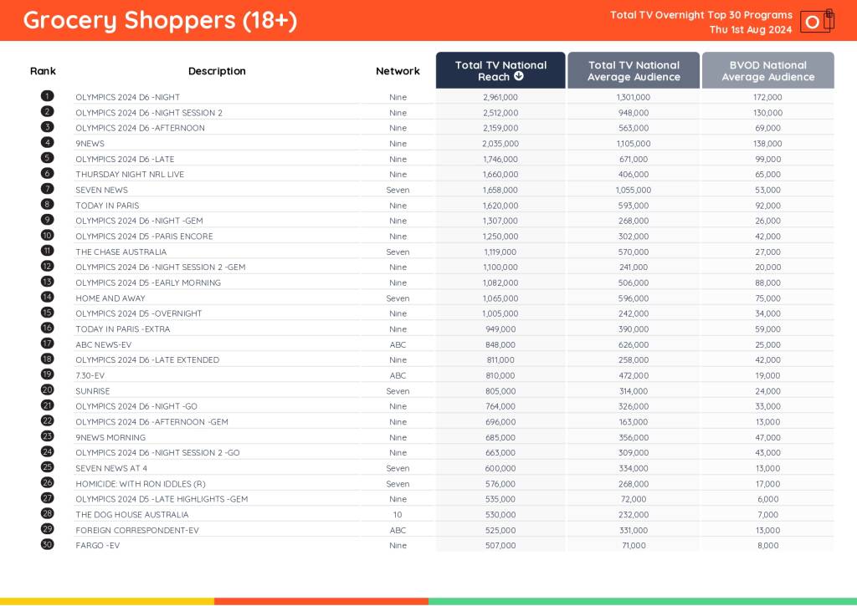Click the Rank column heading
857x606 pixels.
(43, 71)
